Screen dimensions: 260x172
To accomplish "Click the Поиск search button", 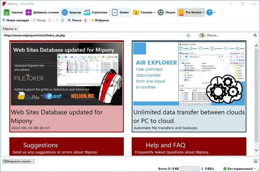I will (x=75, y=20).
